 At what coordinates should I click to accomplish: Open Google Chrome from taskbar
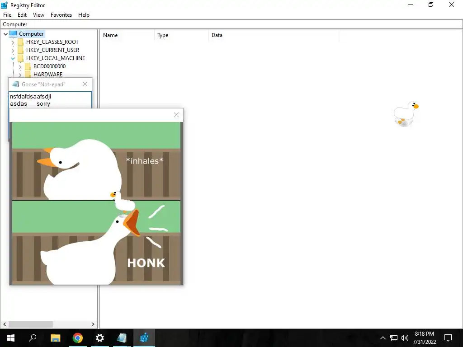pos(78,338)
